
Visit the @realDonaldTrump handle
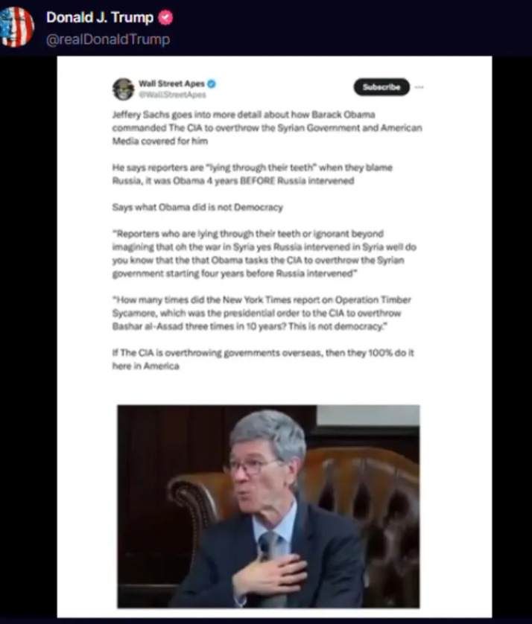tap(108, 39)
